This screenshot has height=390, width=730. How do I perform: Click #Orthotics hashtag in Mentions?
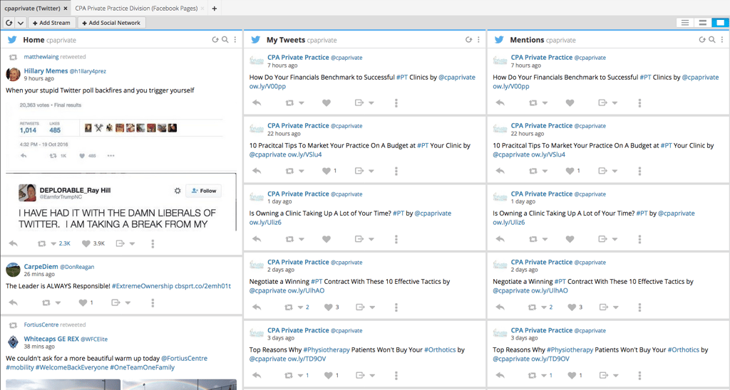[684, 349]
